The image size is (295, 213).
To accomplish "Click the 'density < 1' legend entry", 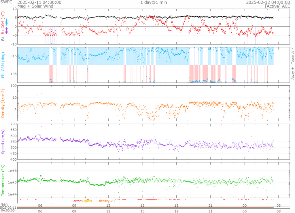I will coord(107,201).
